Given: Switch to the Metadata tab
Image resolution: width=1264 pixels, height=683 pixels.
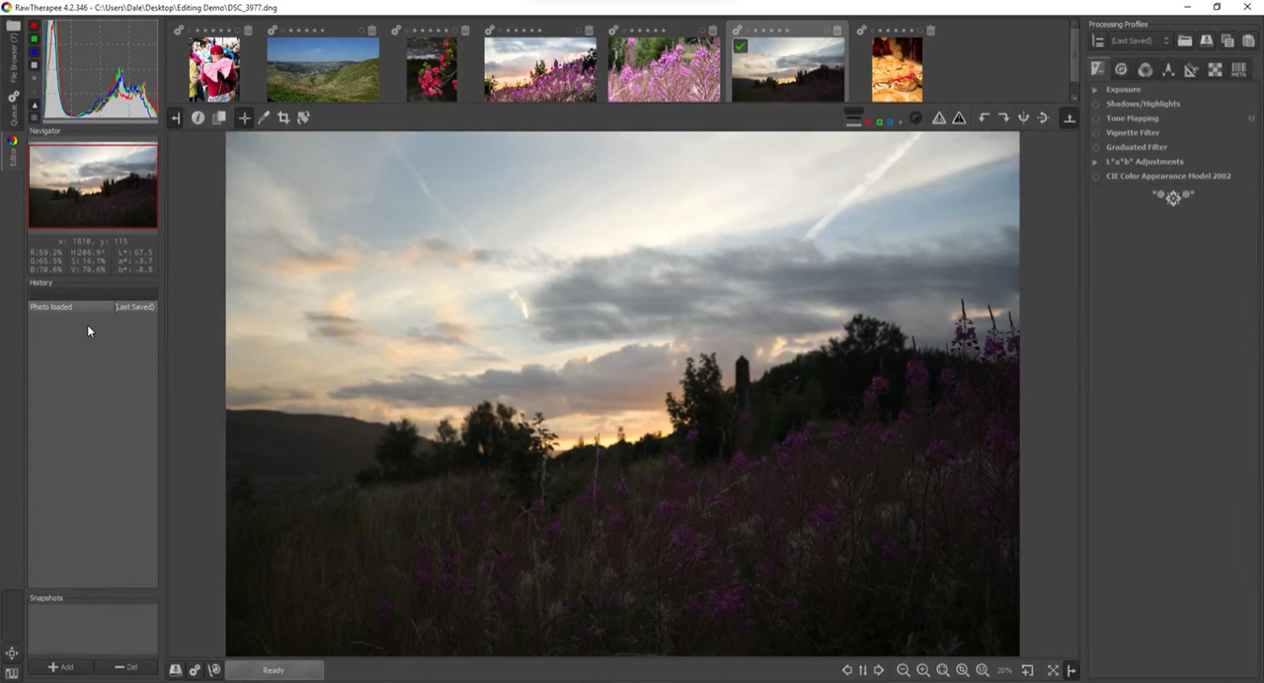Looking at the screenshot, I should pyautogui.click(x=1238, y=69).
